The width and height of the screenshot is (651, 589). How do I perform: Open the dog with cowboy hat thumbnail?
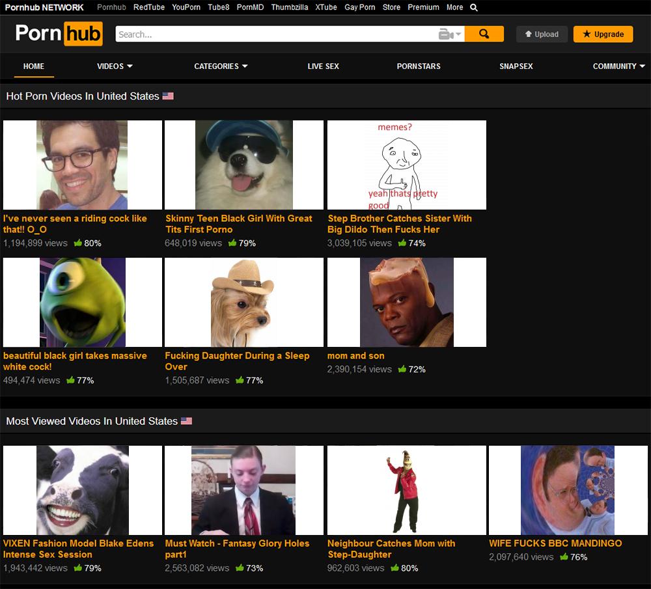coord(243,302)
